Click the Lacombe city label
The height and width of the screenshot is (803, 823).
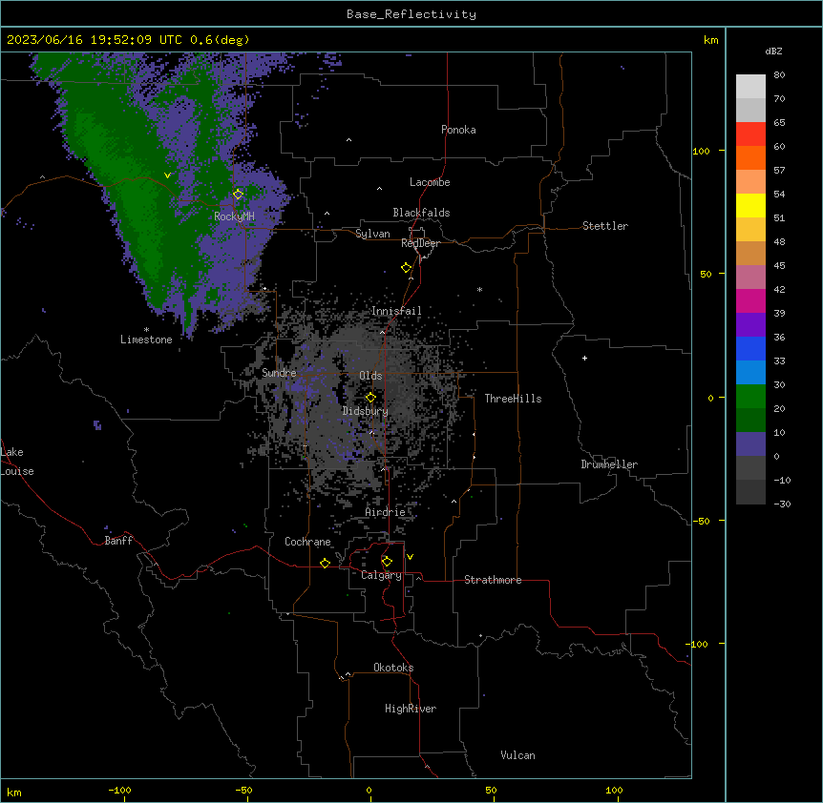click(x=430, y=182)
